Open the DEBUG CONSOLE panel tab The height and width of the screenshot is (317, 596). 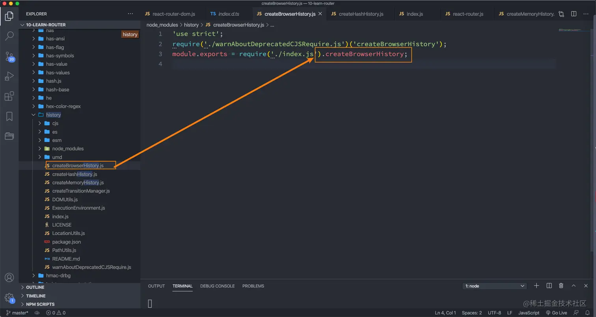tap(217, 286)
